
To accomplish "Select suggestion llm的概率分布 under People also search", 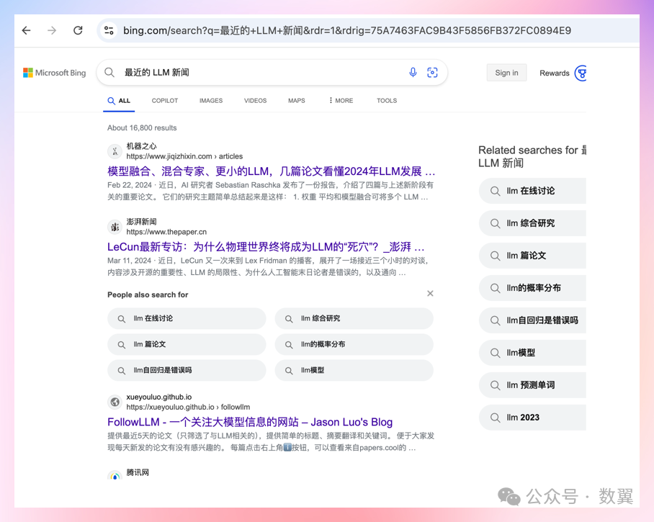I will click(x=354, y=344).
